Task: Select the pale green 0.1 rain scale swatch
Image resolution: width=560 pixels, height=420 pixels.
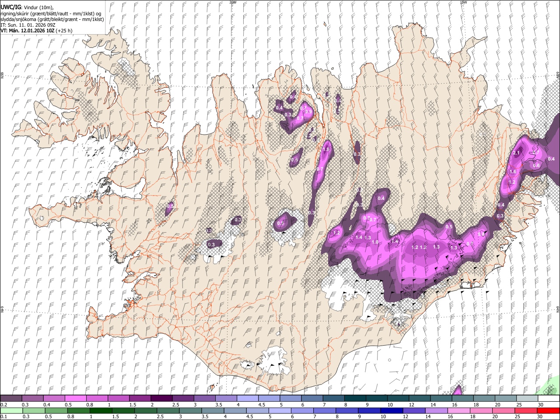Action: click(x=12, y=411)
